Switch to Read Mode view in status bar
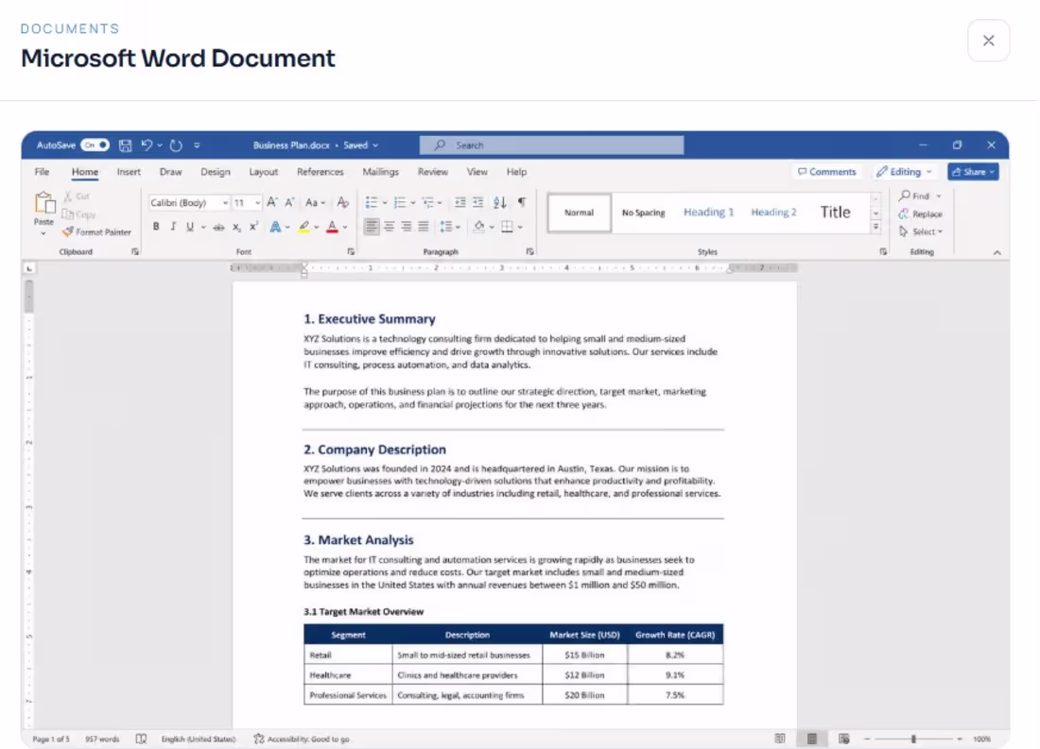Screen dimensions: 1040x749 pyautogui.click(x=780, y=739)
